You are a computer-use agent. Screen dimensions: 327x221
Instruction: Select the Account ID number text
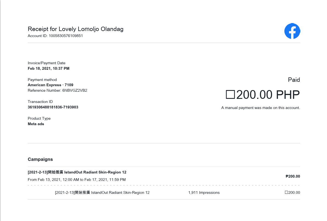[66, 36]
